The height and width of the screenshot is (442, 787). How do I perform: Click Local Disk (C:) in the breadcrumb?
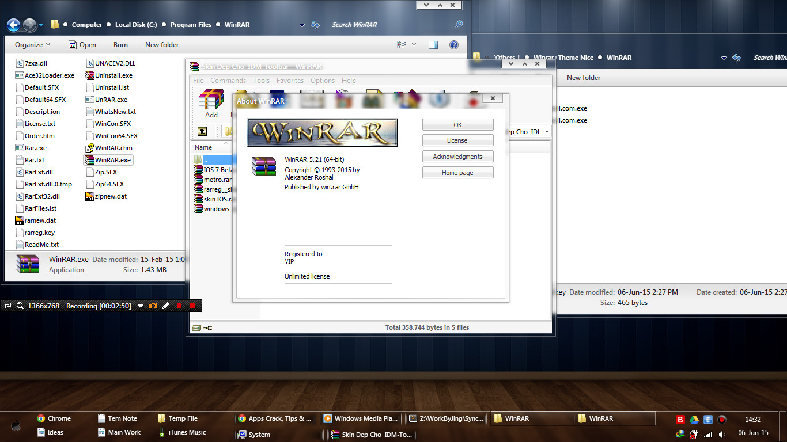(x=136, y=25)
